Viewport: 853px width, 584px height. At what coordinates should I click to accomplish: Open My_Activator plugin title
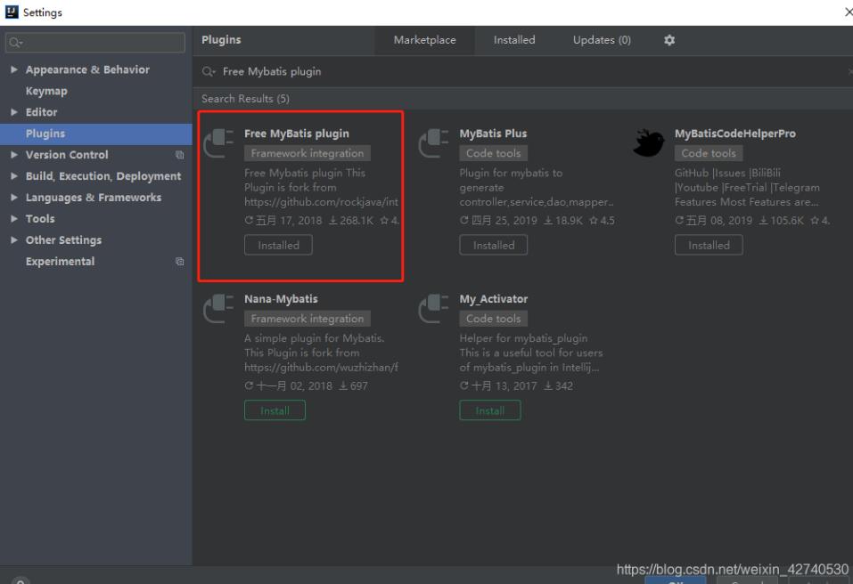(x=494, y=299)
